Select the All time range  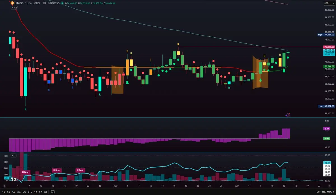[x=45, y=192]
